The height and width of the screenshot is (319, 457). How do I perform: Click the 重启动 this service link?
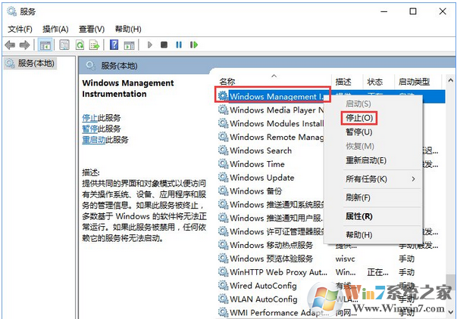93,140
